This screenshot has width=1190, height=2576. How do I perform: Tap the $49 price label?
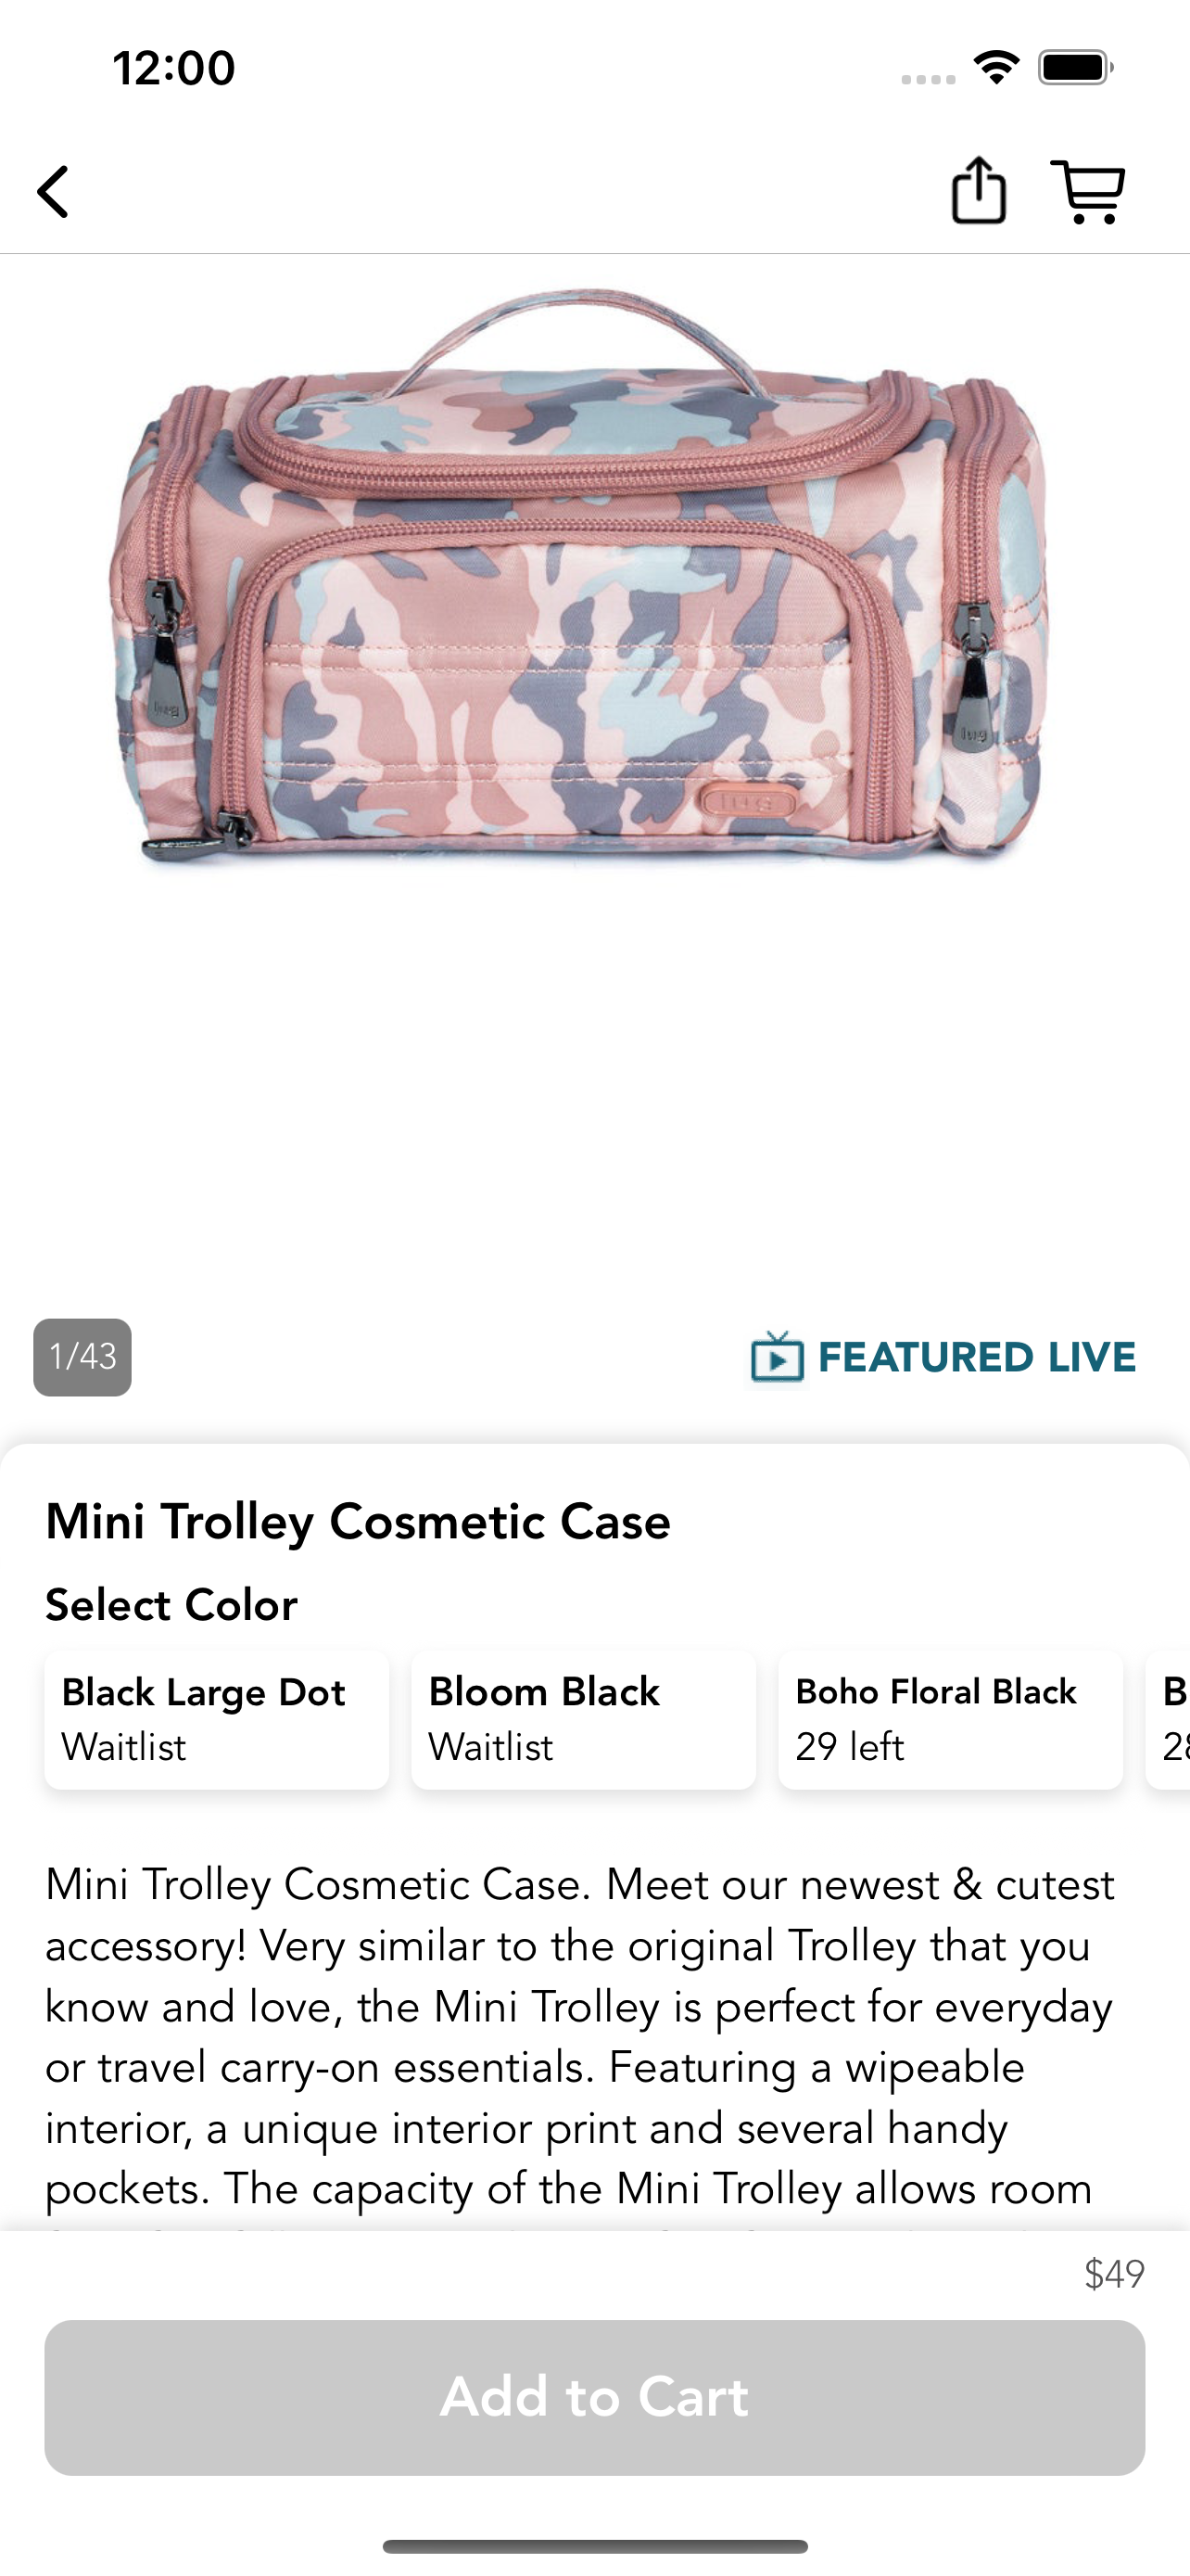[1114, 2274]
